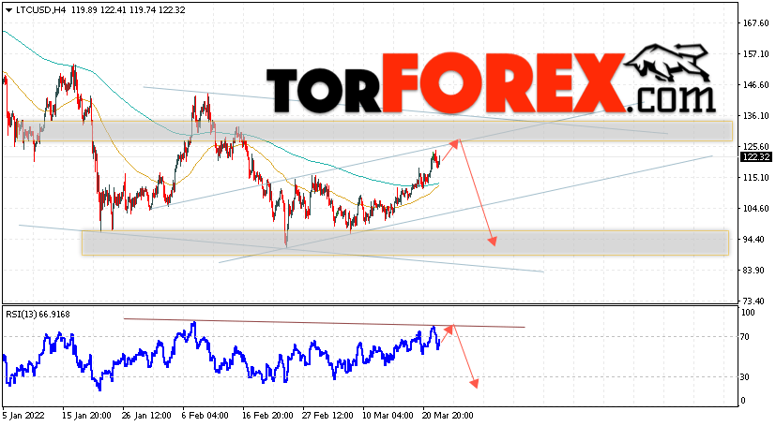Select the red RSI descending trendline
Screen dimensions: 776x426
324,323
